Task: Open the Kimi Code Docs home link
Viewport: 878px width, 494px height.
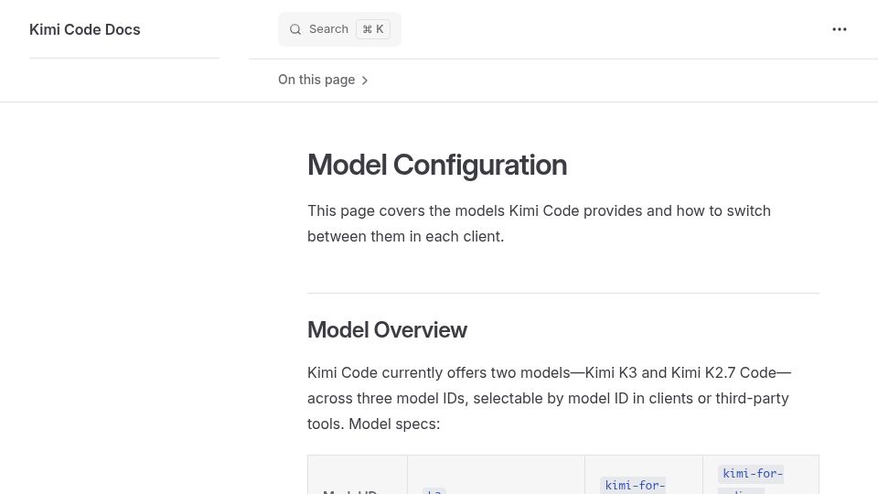Action: (x=84, y=29)
